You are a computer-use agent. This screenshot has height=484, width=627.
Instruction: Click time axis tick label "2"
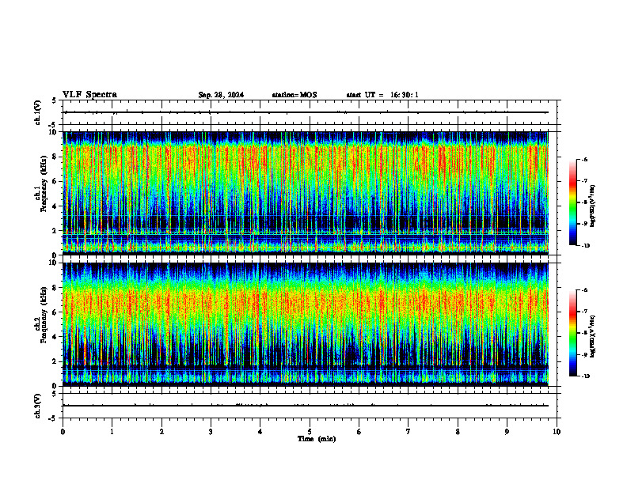(161, 432)
